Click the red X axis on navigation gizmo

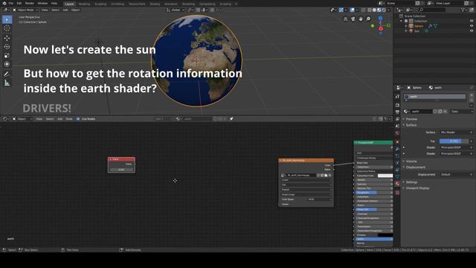coord(381,28)
